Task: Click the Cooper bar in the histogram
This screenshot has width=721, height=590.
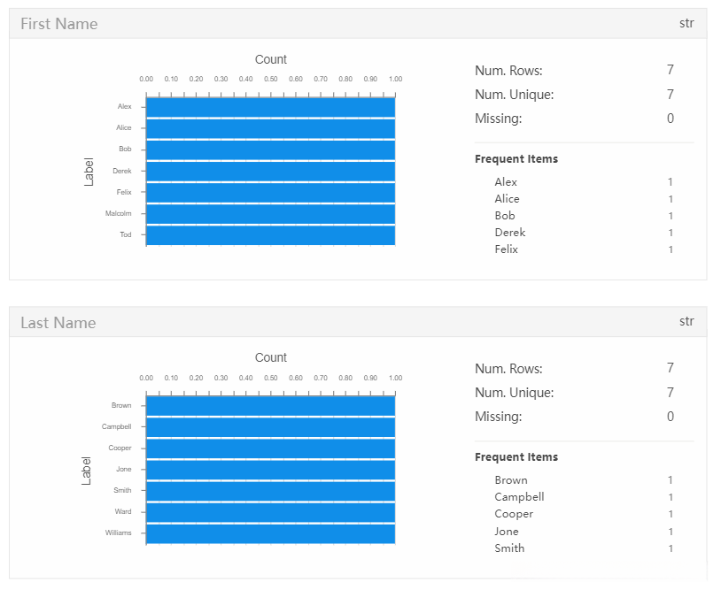Action: pyautogui.click(x=270, y=448)
